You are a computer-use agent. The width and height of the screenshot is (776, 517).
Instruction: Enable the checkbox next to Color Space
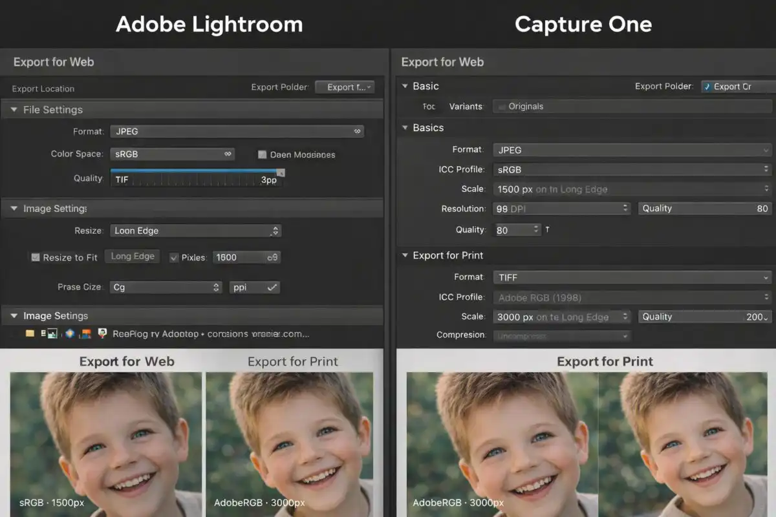pyautogui.click(x=262, y=154)
